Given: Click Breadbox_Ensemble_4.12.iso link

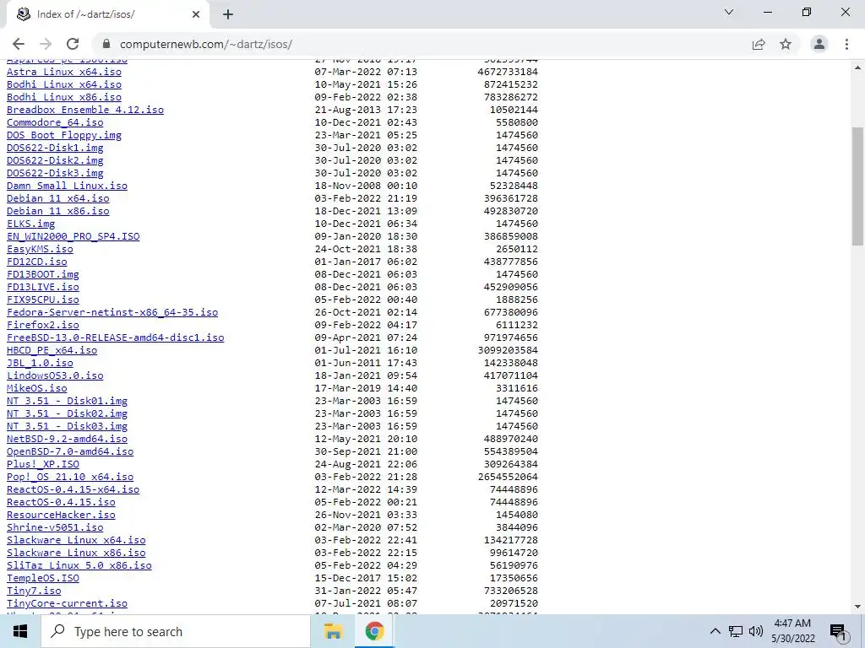Looking at the screenshot, I should tap(85, 110).
